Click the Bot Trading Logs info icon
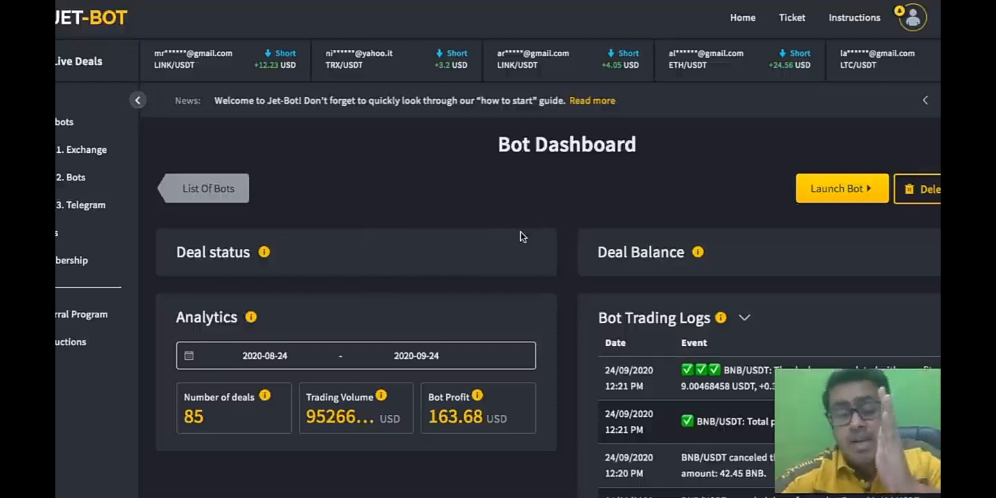The width and height of the screenshot is (996, 498). coord(721,317)
